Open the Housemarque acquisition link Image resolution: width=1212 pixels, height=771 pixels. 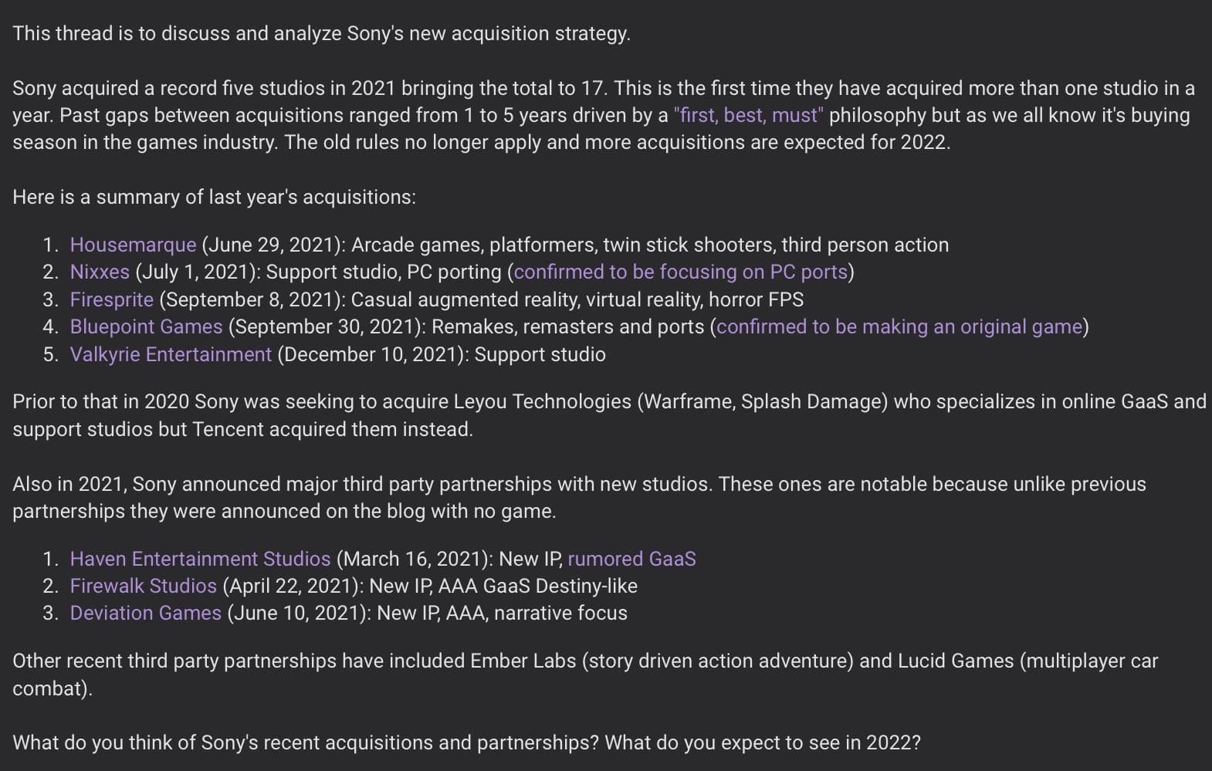[133, 245]
